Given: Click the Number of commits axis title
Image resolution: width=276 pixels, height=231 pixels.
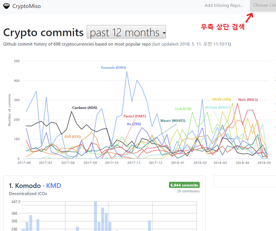Looking at the screenshot, I should tap(9, 110).
